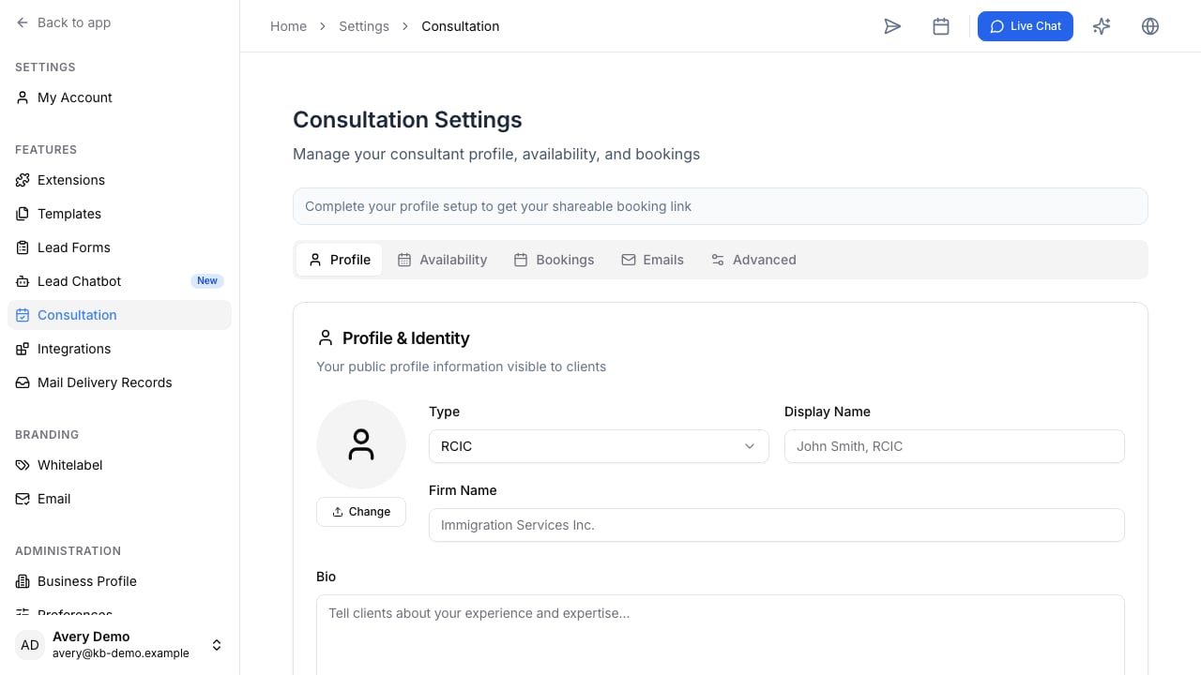This screenshot has width=1201, height=675.
Task: Click the Consultation calendar-check icon in the sidebar
Action: (23, 315)
